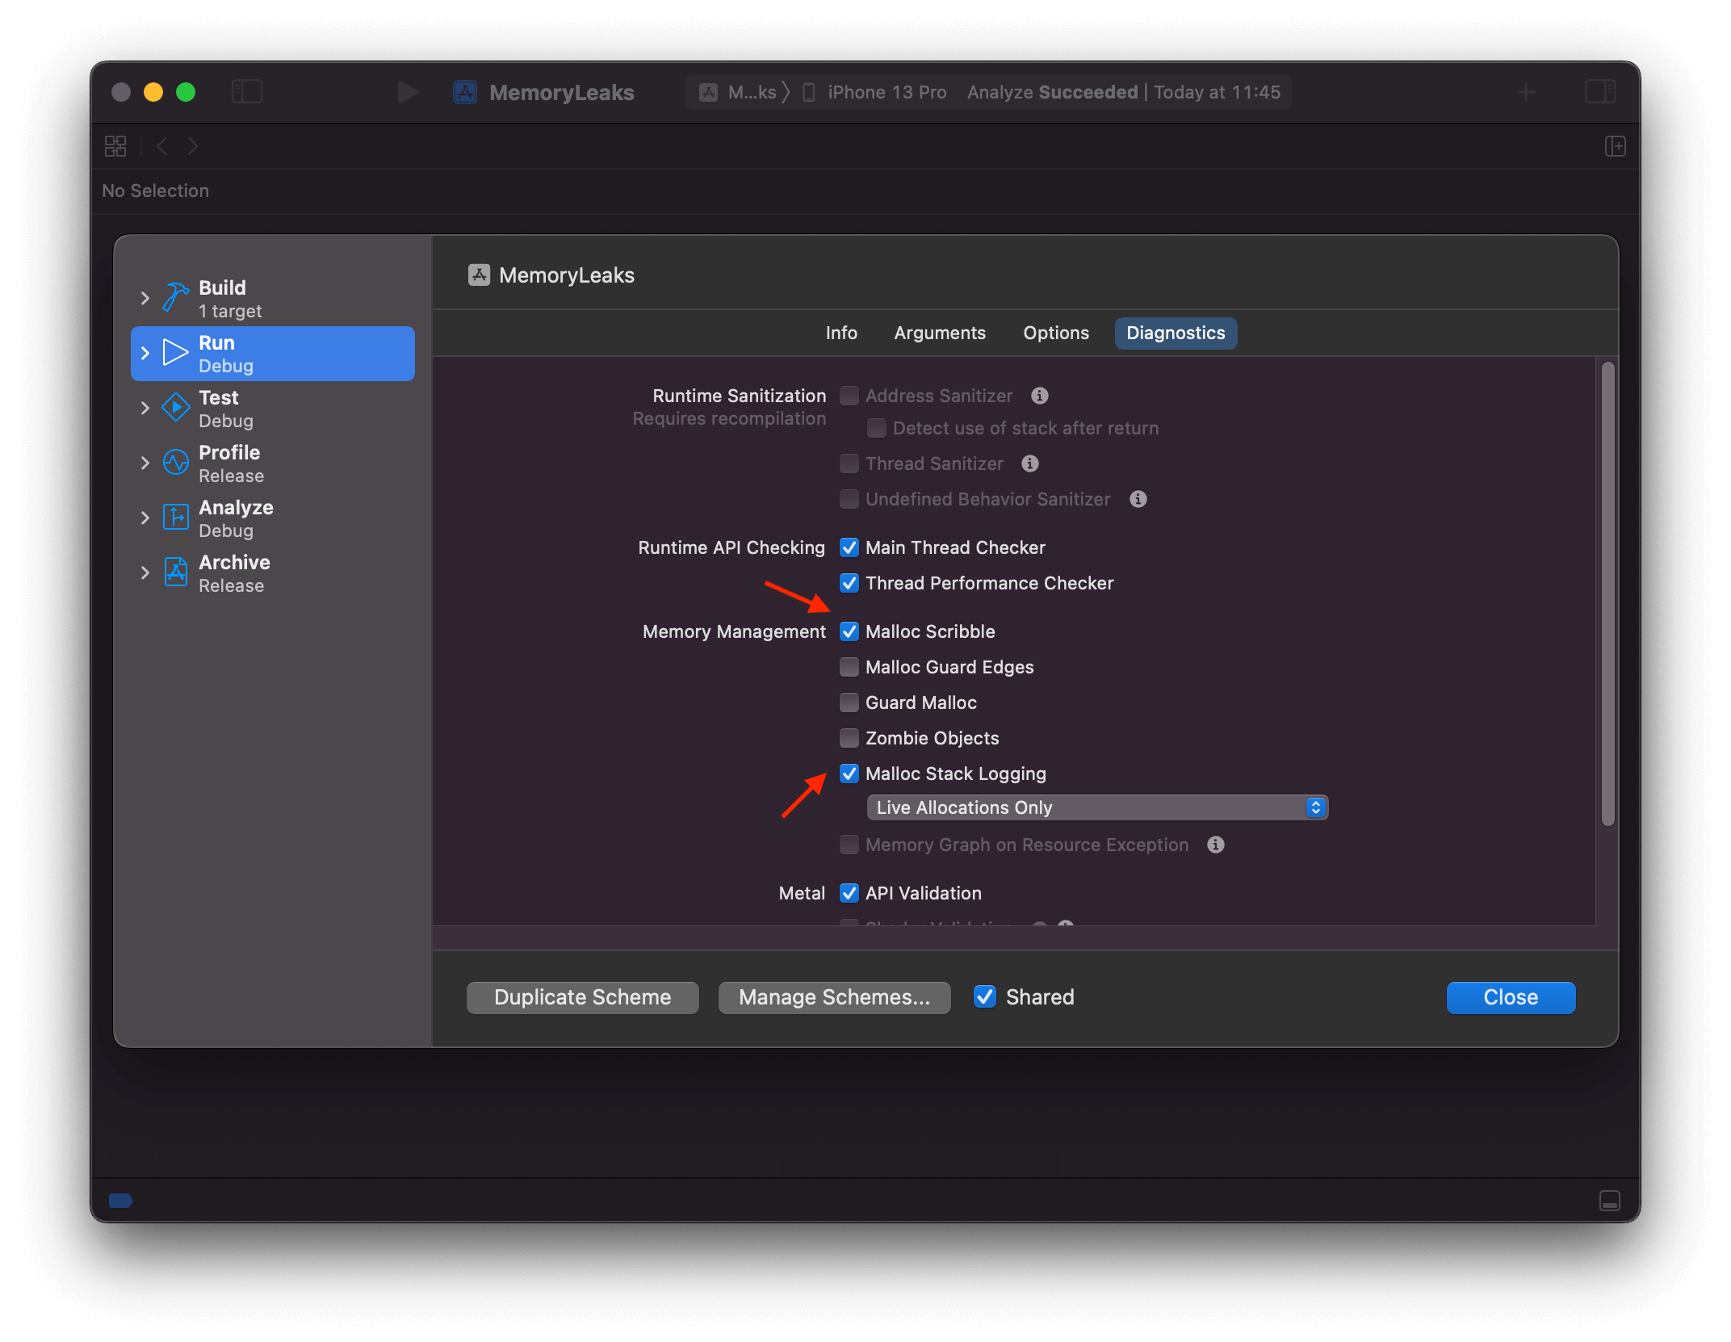This screenshot has width=1731, height=1342.
Task: Uncheck the Malloc Scribble checkbox
Action: pos(849,631)
